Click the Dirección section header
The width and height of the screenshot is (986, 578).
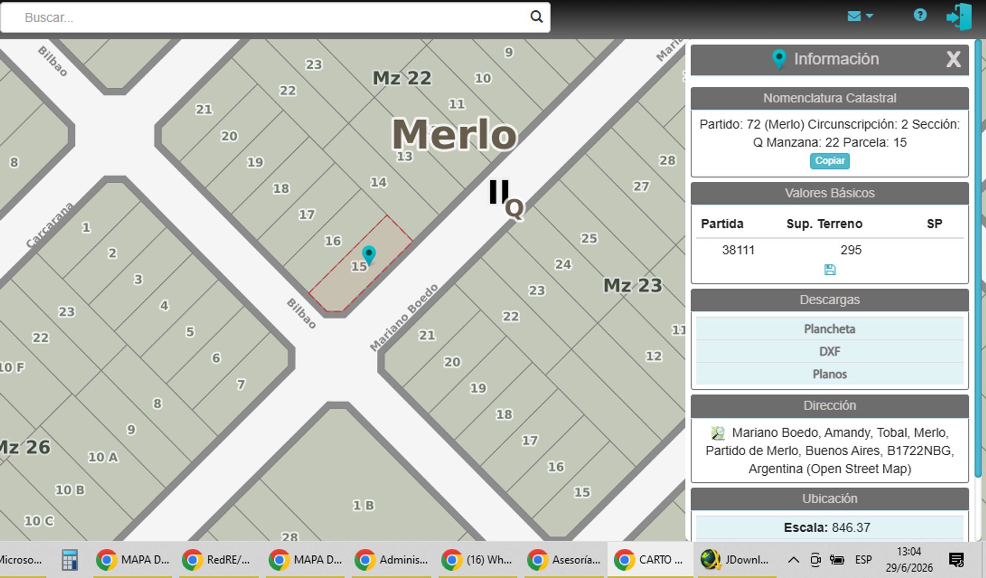829,406
